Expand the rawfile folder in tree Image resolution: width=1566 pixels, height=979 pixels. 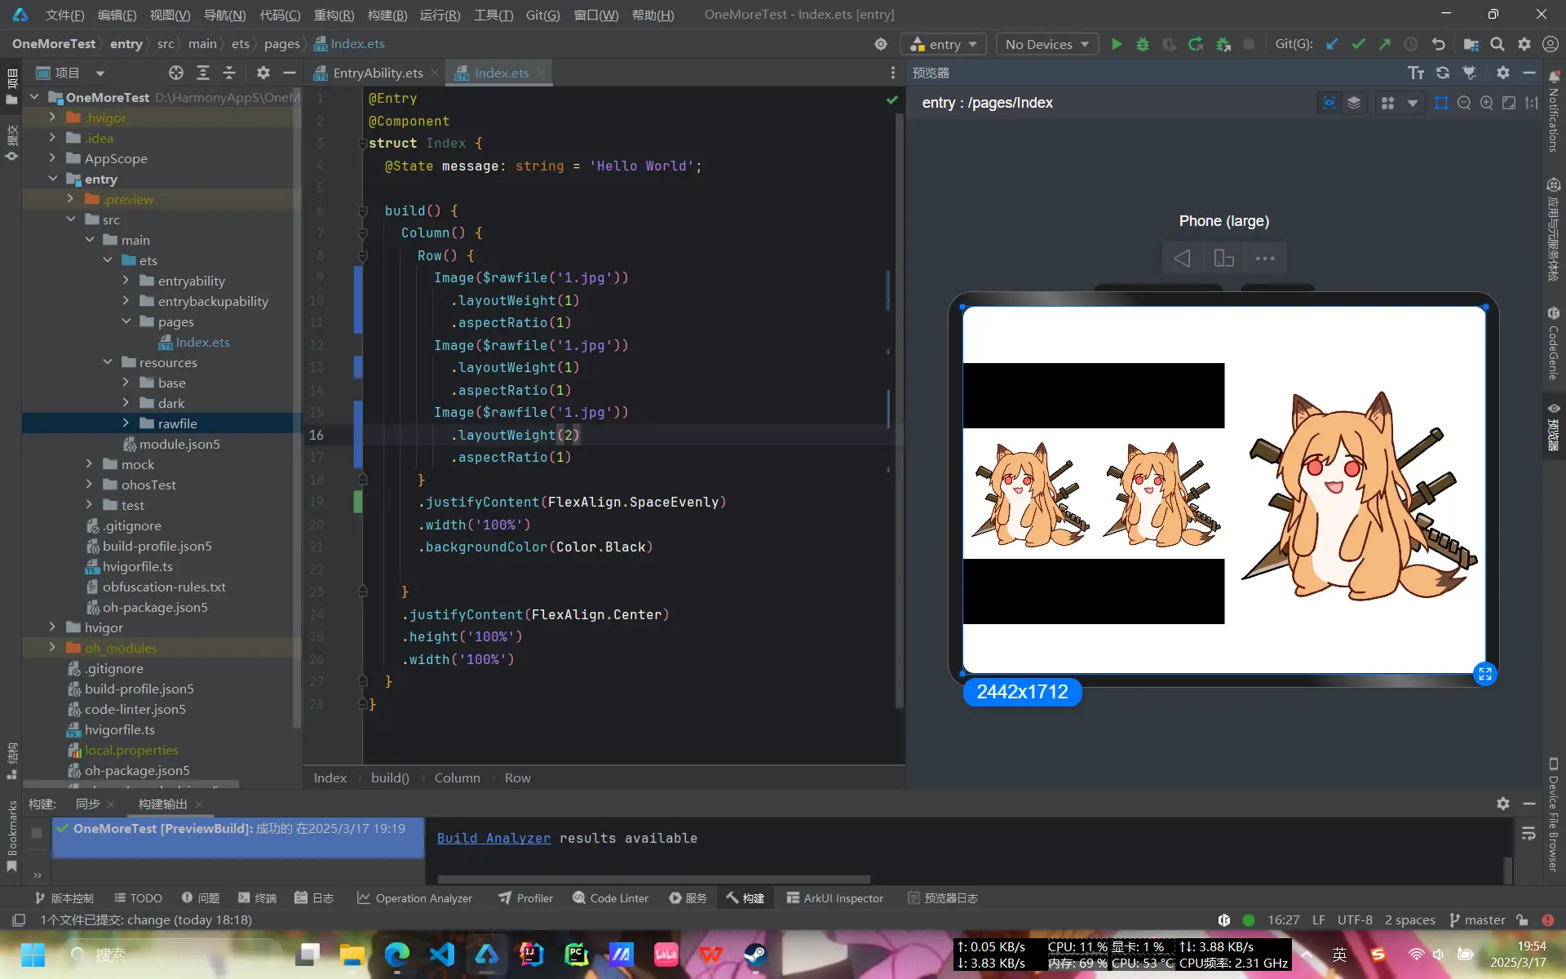tap(126, 423)
